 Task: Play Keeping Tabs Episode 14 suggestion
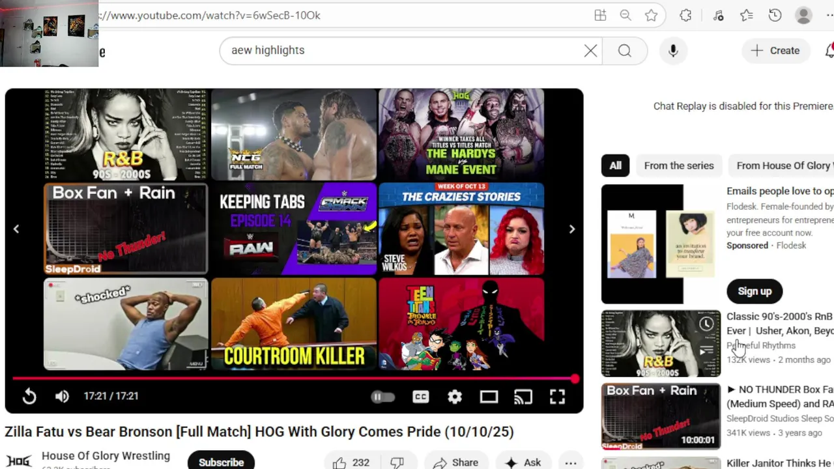294,229
